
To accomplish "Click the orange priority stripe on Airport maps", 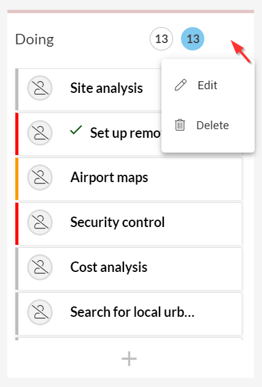I will click(17, 179).
